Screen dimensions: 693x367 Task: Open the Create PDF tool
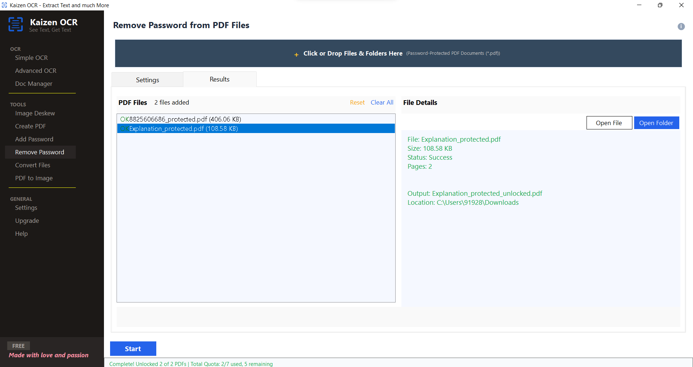[30, 126]
